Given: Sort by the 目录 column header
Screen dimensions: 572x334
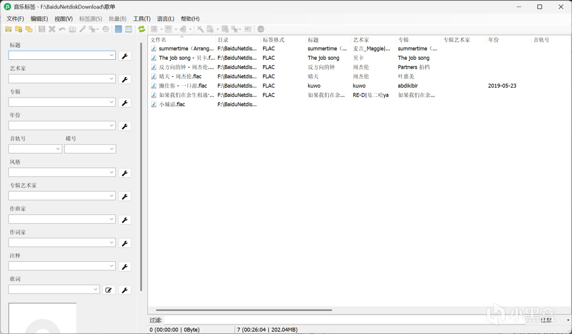Looking at the screenshot, I should [238, 40].
